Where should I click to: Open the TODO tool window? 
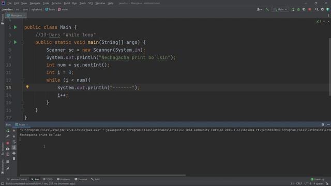48,179
